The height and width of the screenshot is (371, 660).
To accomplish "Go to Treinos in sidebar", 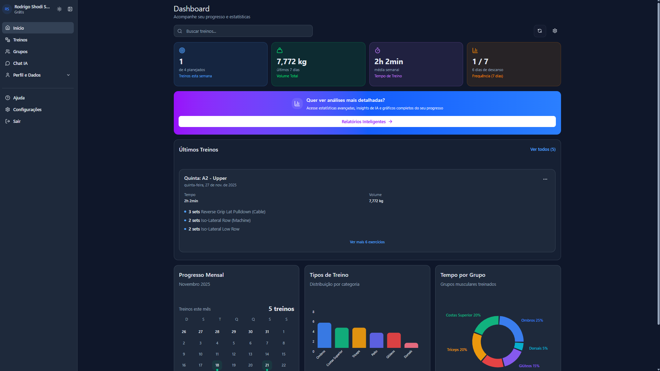I will point(20,40).
